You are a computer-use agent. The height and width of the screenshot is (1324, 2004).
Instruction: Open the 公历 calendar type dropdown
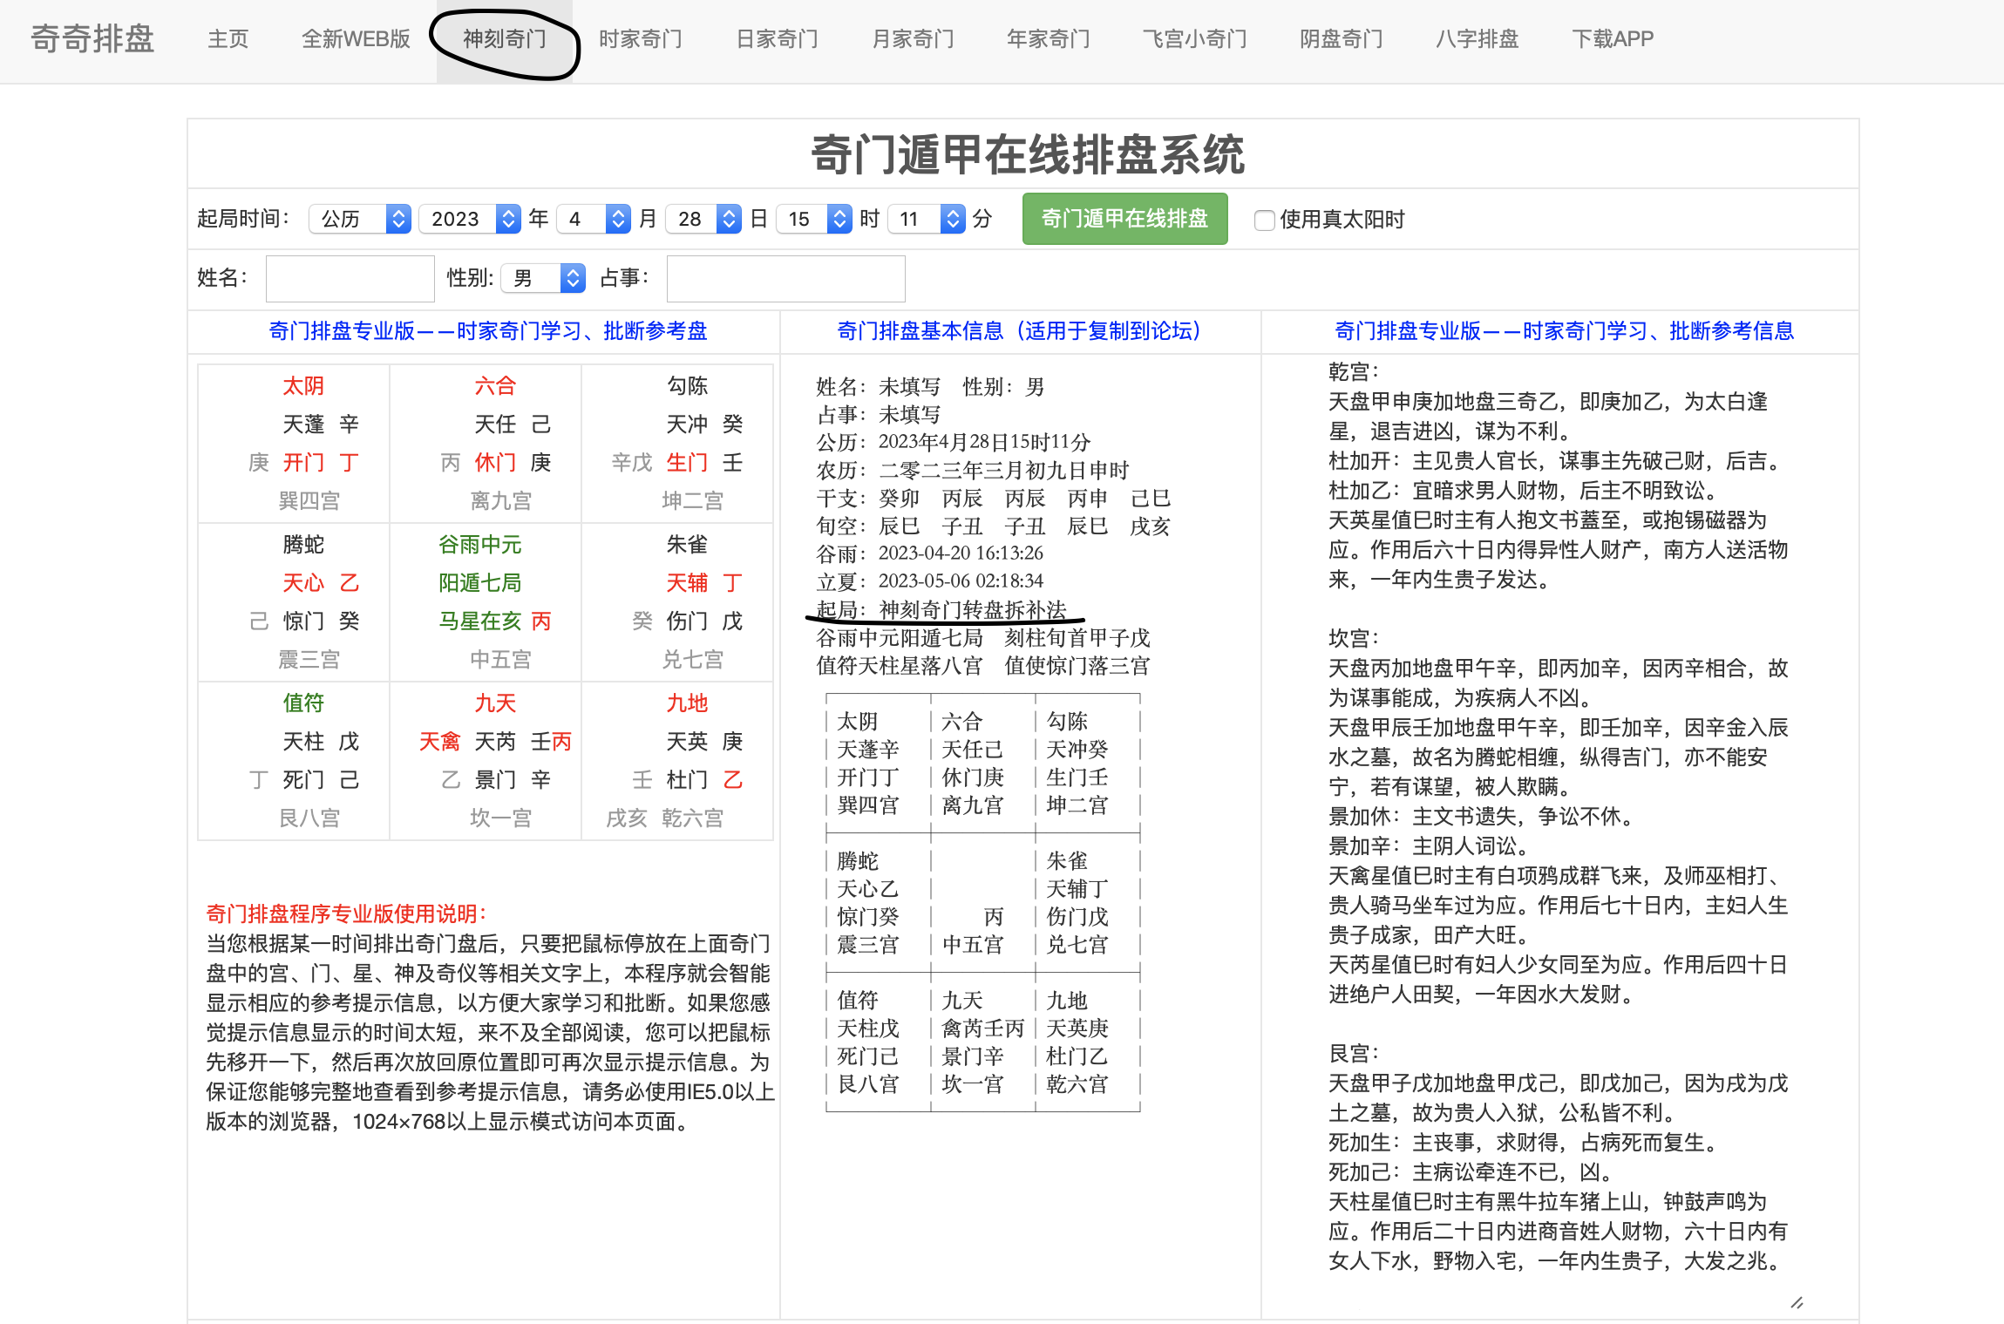(x=359, y=219)
